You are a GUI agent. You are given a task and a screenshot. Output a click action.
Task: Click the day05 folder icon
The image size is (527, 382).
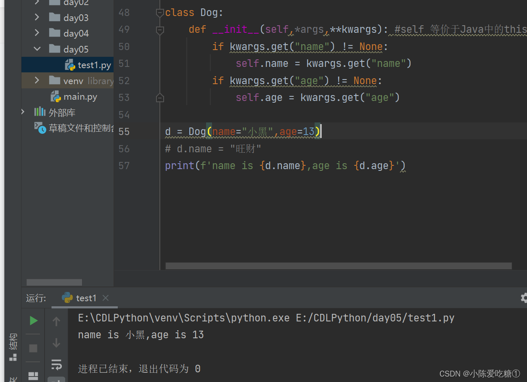pos(55,49)
